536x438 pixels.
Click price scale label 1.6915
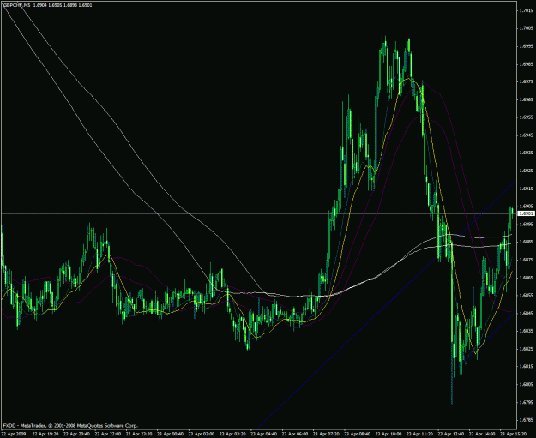526,189
